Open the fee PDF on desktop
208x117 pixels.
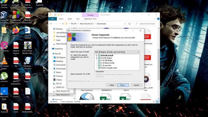16,62
